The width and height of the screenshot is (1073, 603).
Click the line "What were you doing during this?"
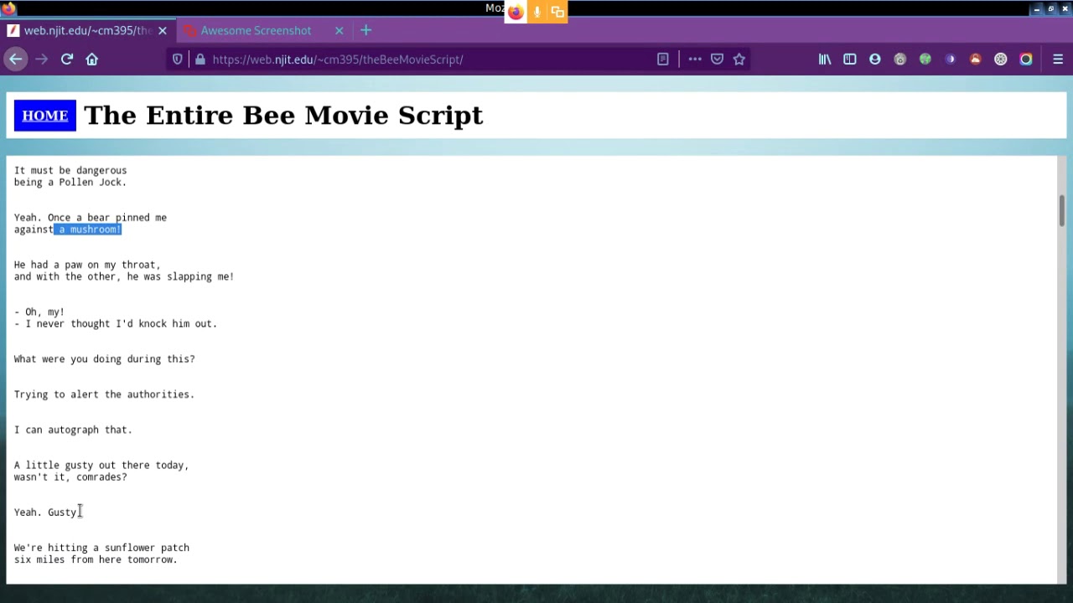tap(105, 359)
